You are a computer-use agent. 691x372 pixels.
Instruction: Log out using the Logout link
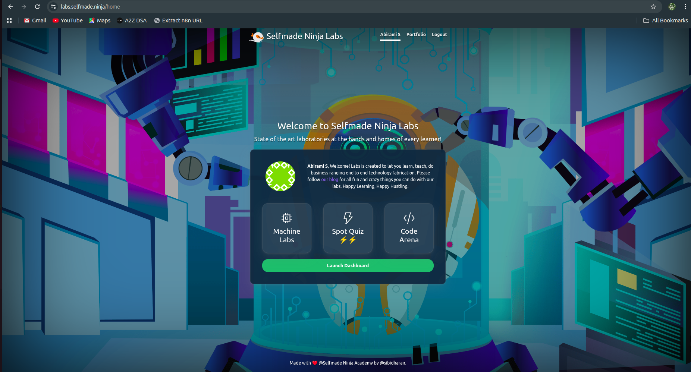pos(439,35)
